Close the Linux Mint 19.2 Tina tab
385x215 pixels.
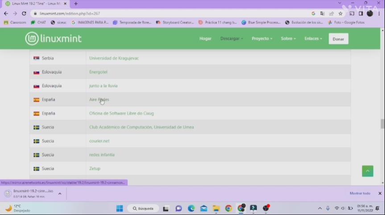(65, 4)
